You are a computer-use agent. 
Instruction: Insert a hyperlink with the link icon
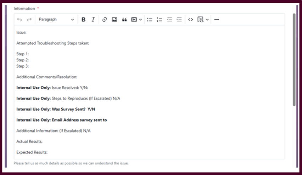point(105,20)
